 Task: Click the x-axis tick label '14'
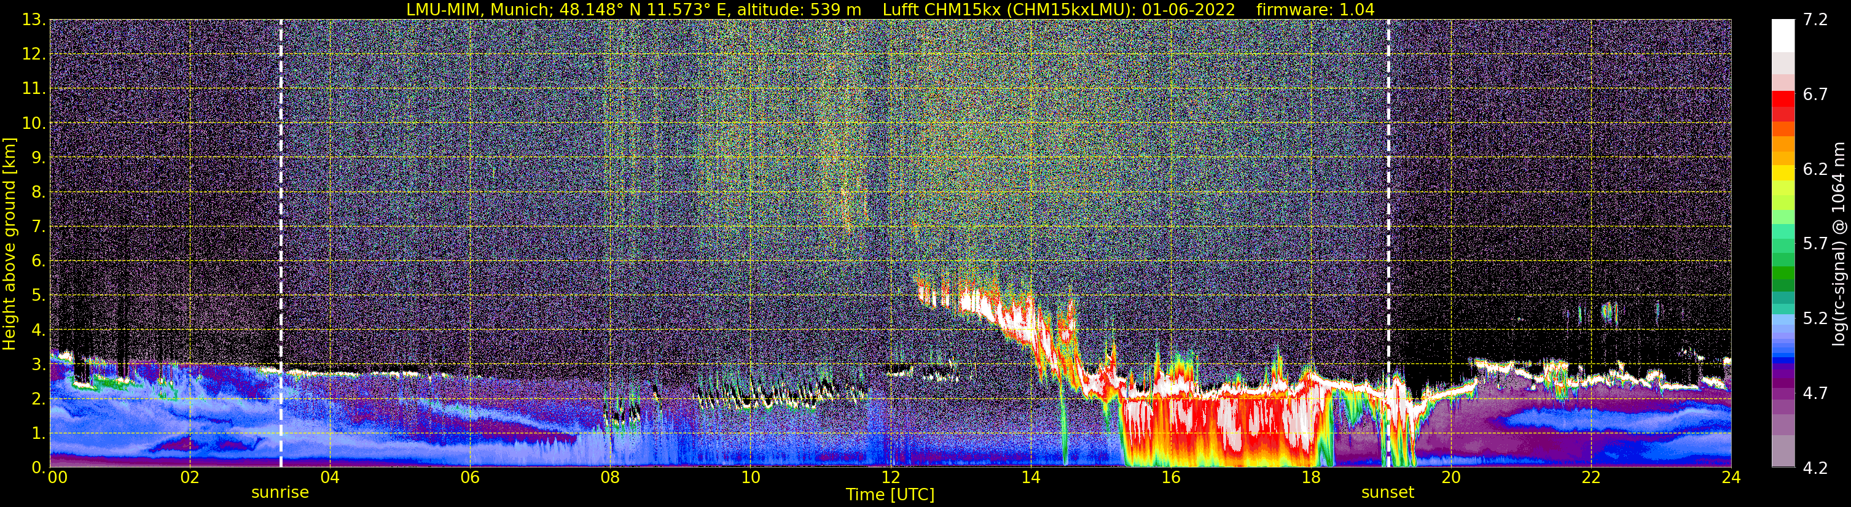1030,478
